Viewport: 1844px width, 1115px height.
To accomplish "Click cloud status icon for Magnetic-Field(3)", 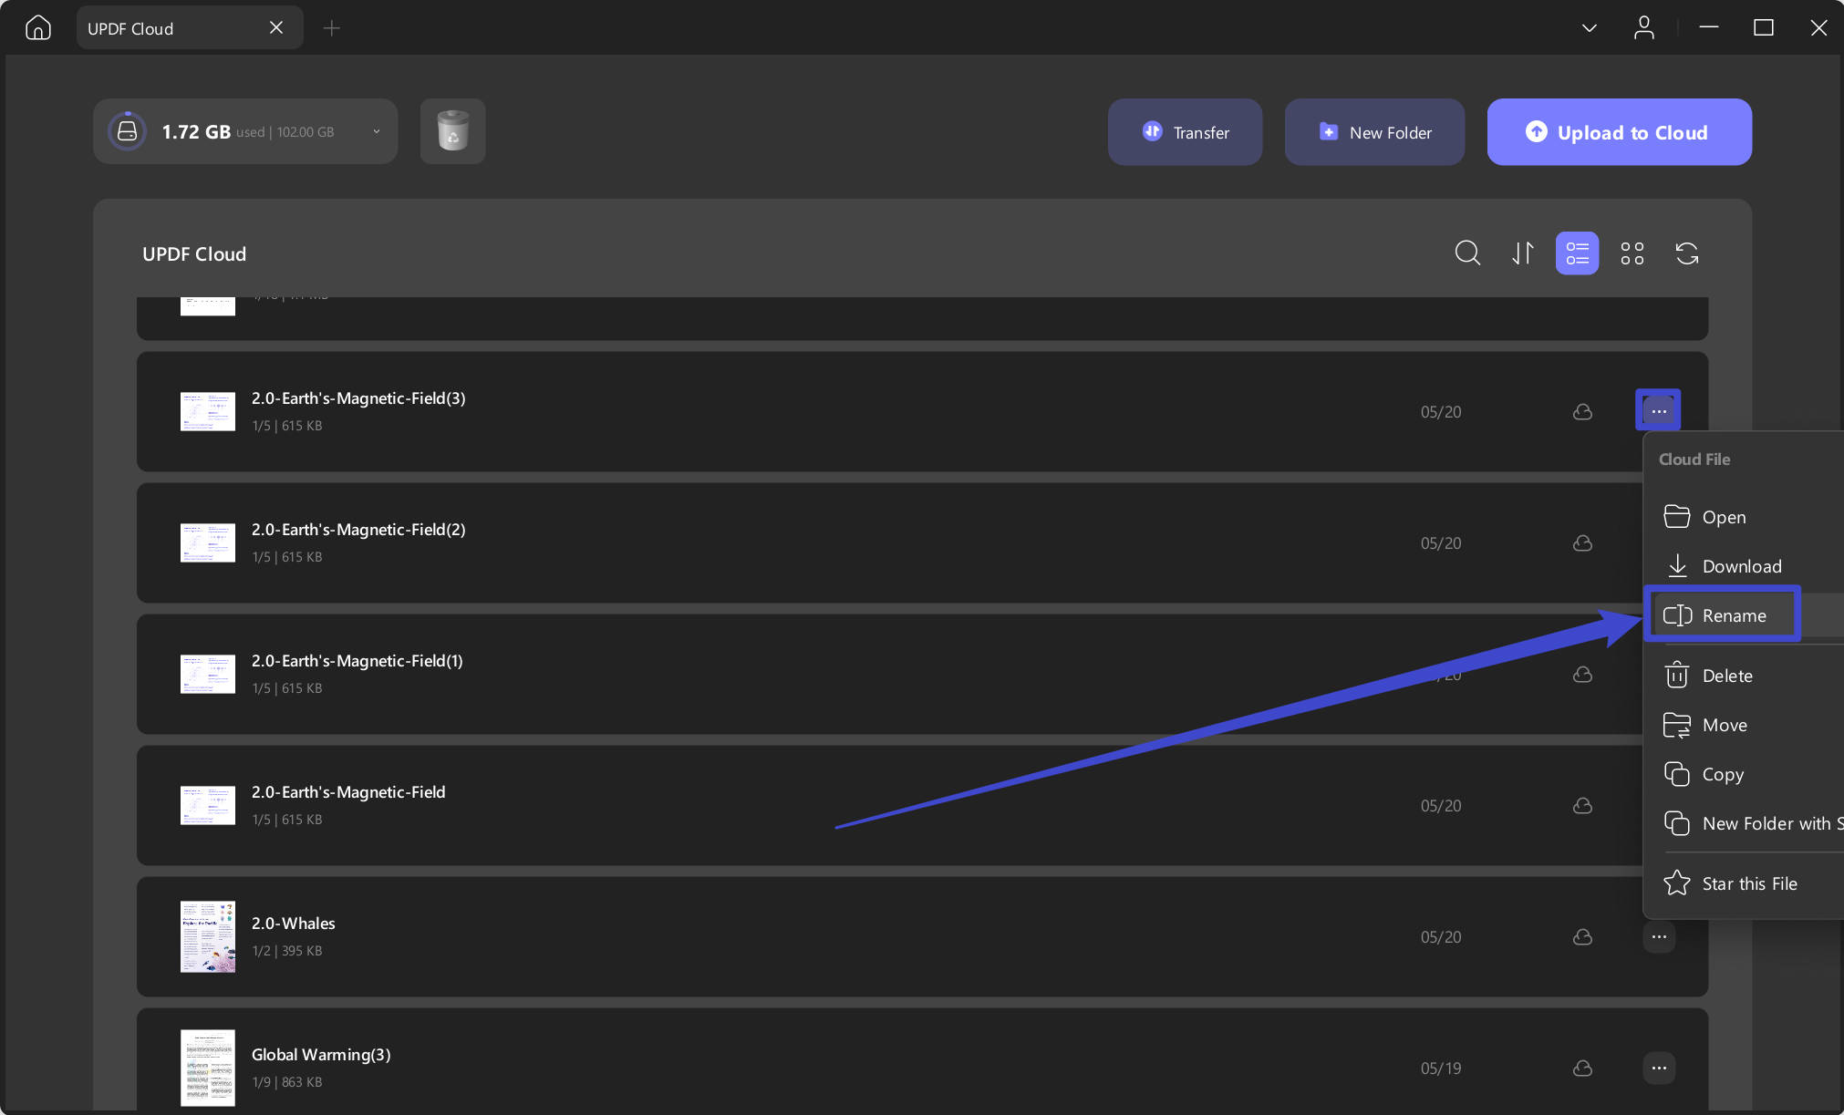I will point(1582,412).
